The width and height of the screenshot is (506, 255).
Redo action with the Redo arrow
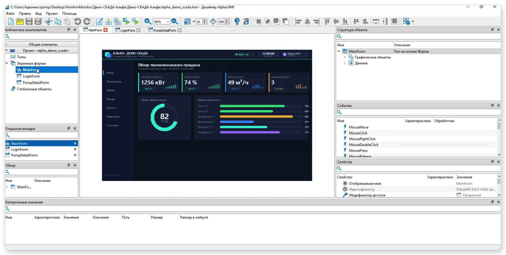pyautogui.click(x=87, y=21)
